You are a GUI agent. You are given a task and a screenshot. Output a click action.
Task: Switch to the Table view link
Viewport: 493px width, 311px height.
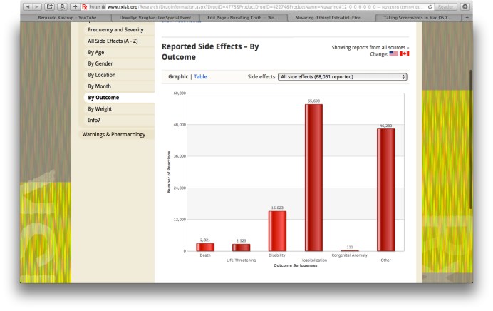[x=200, y=76]
